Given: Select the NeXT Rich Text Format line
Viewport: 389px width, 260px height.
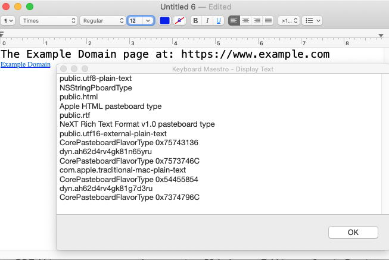Looking at the screenshot, I should [137, 124].
